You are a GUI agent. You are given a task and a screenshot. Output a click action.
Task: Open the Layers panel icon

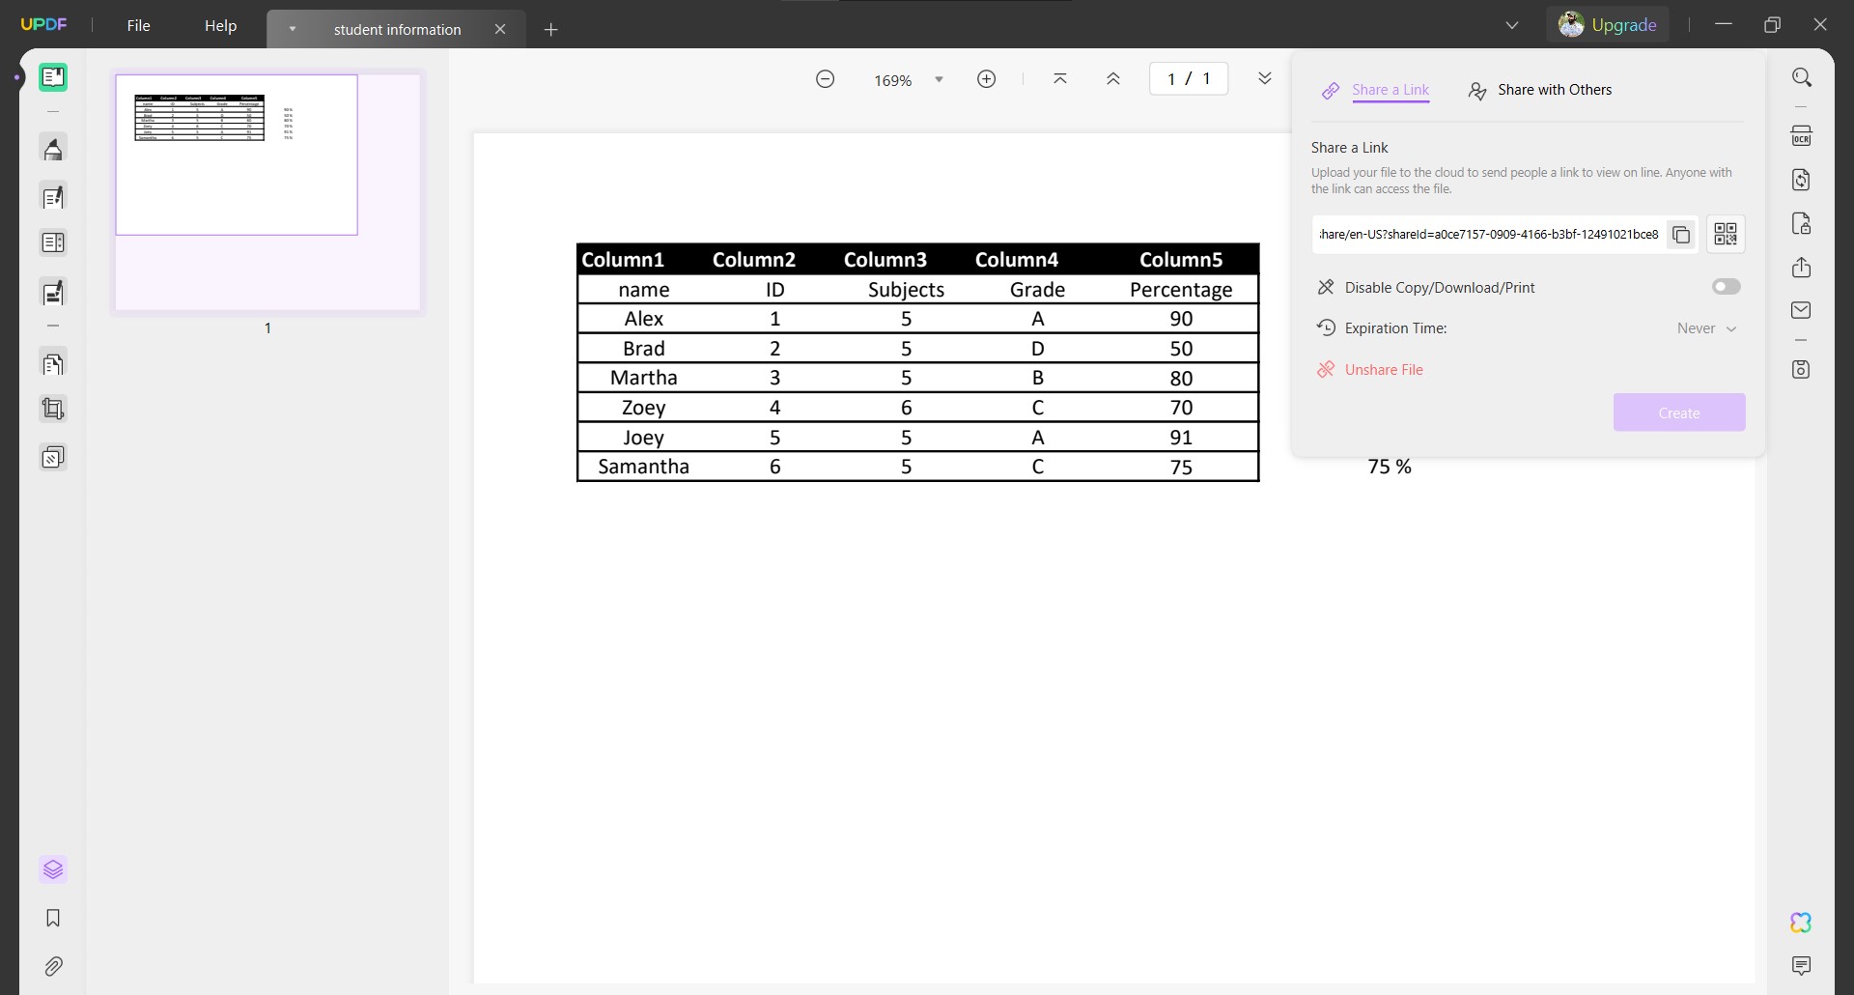coord(53,869)
